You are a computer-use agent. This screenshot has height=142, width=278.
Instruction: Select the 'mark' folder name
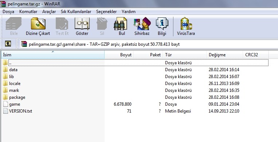pos(14,90)
